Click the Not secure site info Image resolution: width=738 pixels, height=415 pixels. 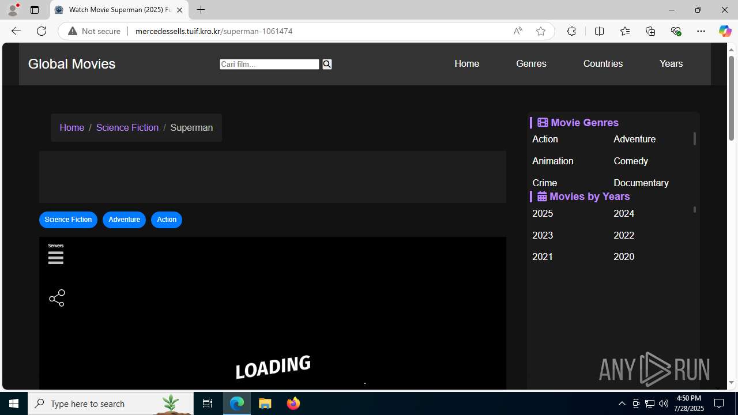click(95, 31)
